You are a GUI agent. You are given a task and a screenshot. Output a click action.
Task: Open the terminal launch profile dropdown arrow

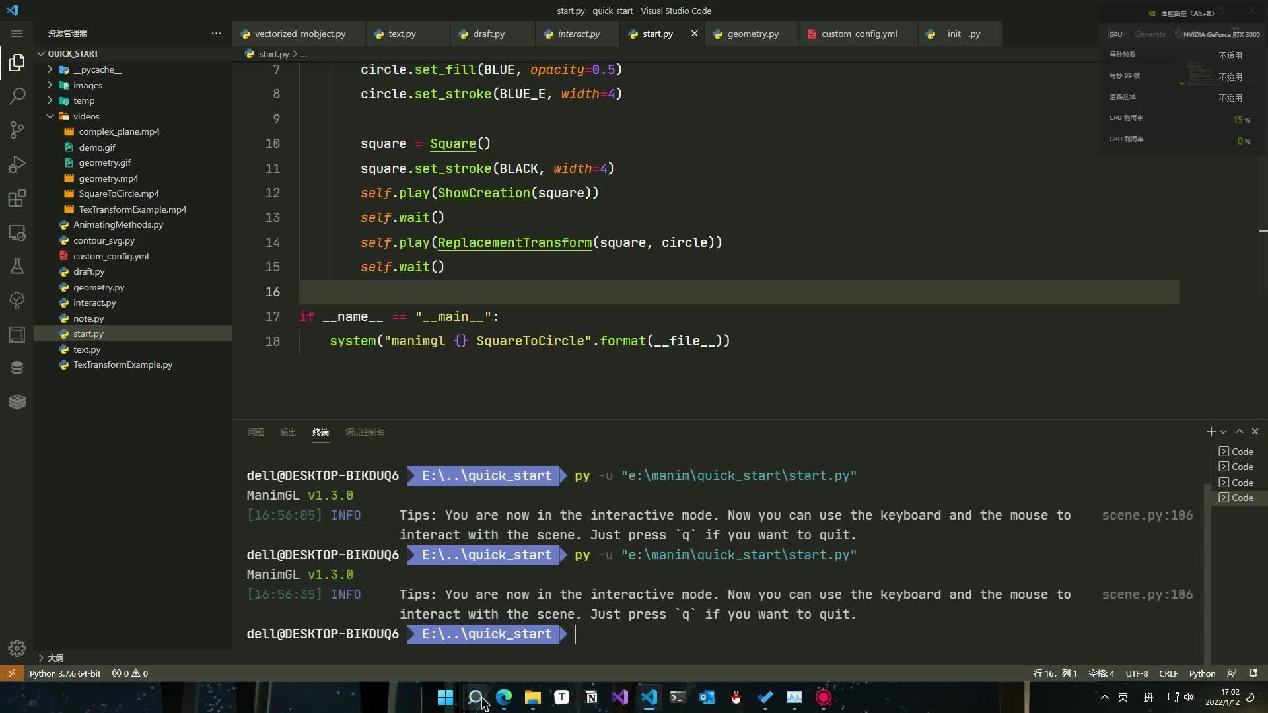tap(1223, 432)
